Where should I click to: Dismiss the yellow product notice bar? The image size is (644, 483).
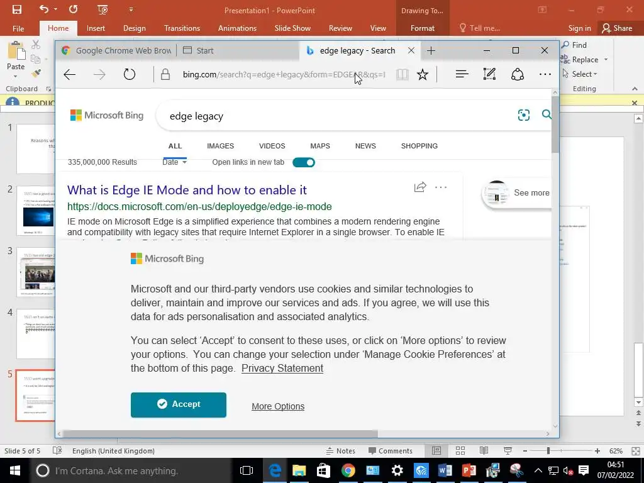tap(635, 103)
